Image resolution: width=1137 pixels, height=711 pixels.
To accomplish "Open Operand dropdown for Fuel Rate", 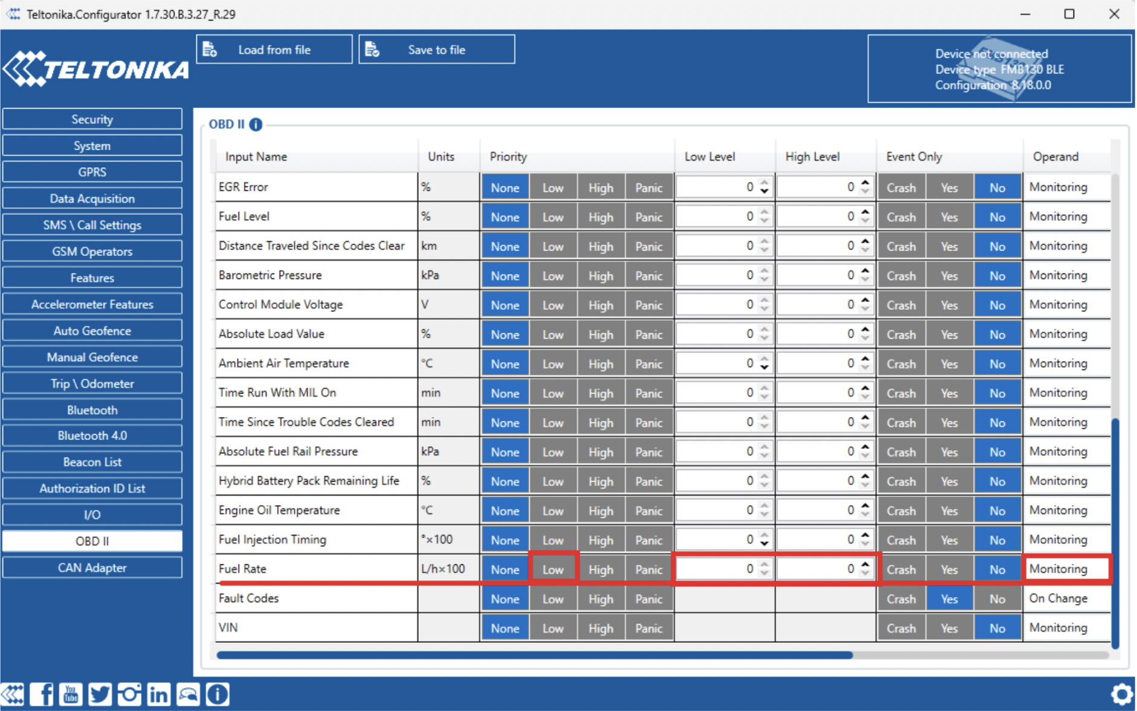I will (1067, 569).
